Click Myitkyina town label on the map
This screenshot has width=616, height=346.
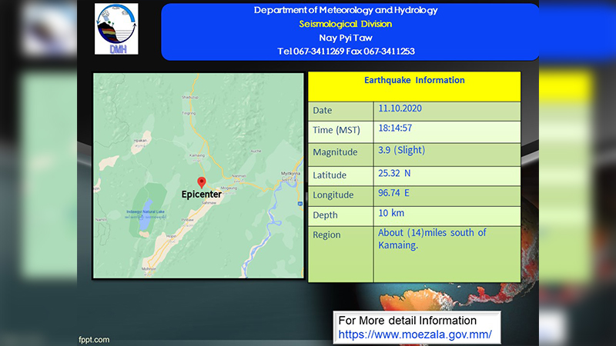tap(291, 174)
